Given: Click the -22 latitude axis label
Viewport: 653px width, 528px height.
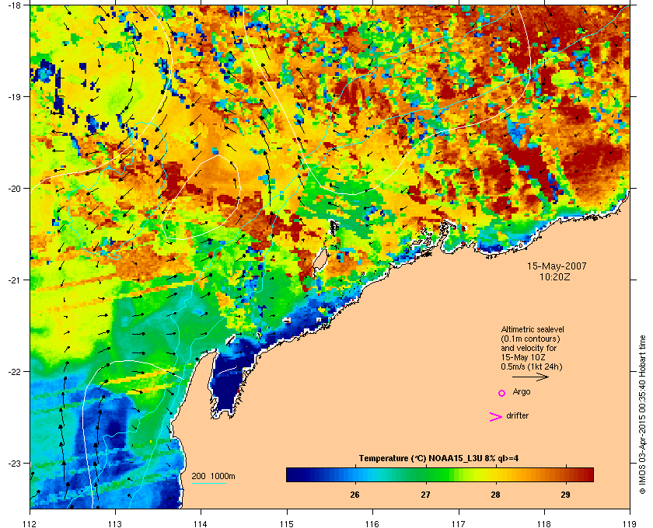Looking at the screenshot, I should point(14,371).
